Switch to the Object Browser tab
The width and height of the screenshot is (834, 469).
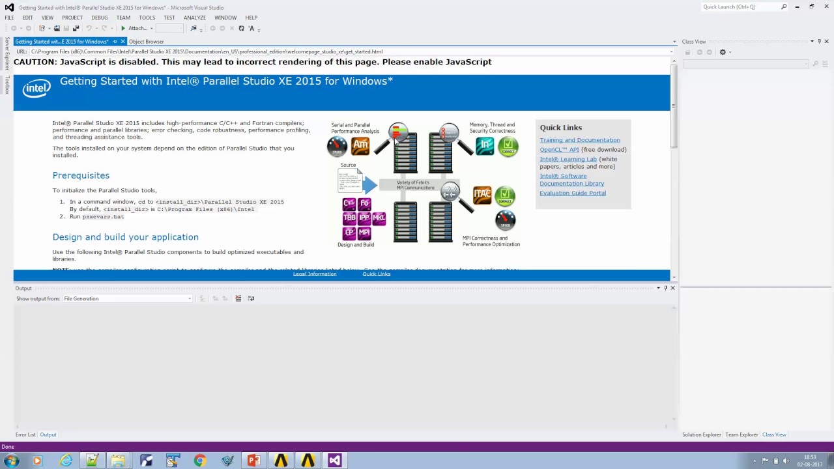click(147, 41)
